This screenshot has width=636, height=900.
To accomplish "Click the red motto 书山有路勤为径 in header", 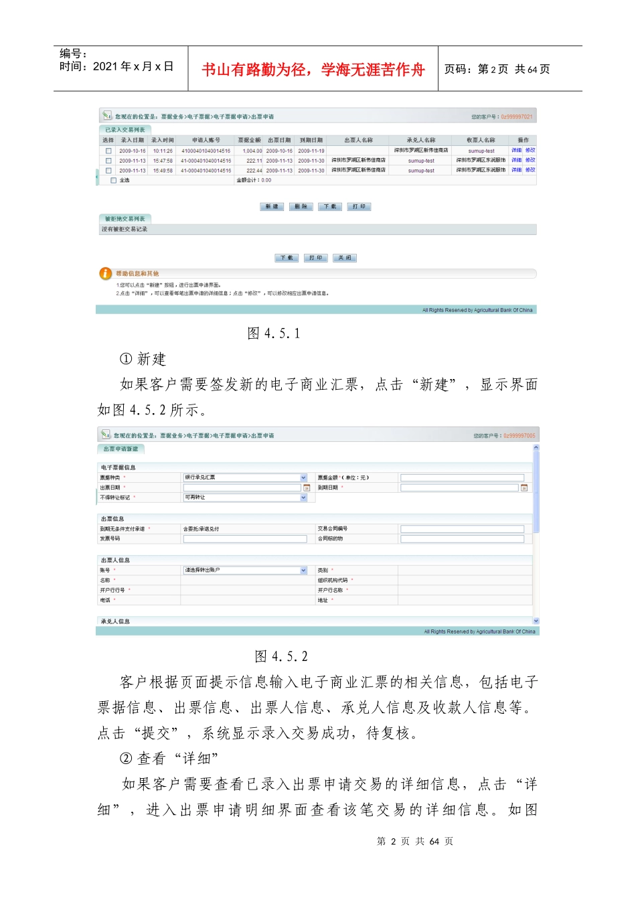I will [254, 70].
